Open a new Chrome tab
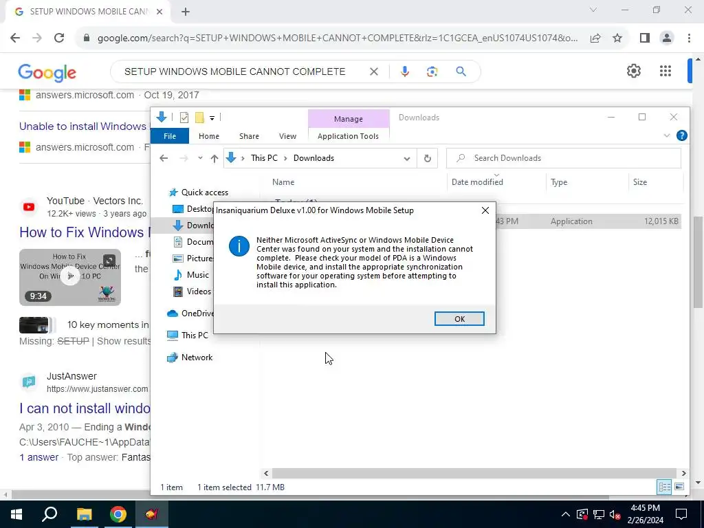This screenshot has height=528, width=704. click(x=186, y=12)
